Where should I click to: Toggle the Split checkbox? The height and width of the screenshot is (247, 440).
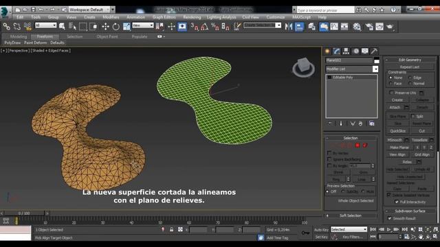[x=412, y=116]
